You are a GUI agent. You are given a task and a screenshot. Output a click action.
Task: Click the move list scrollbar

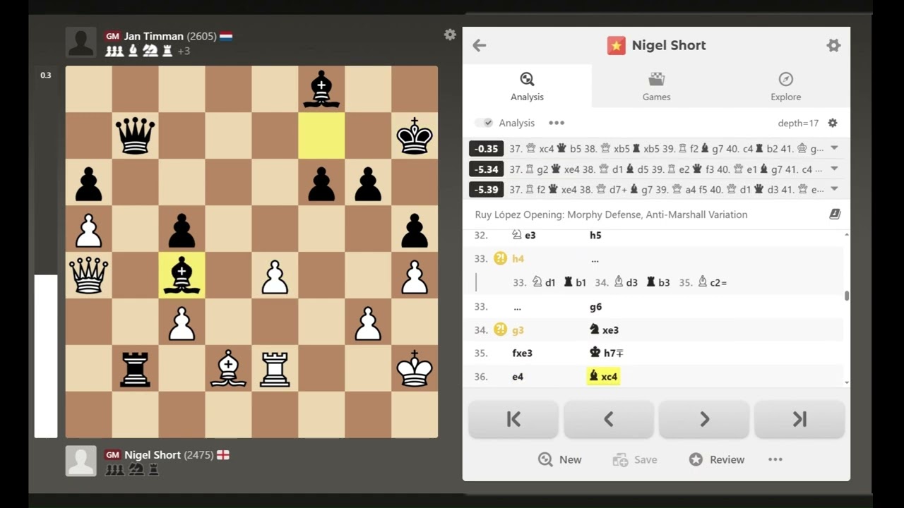coord(846,296)
